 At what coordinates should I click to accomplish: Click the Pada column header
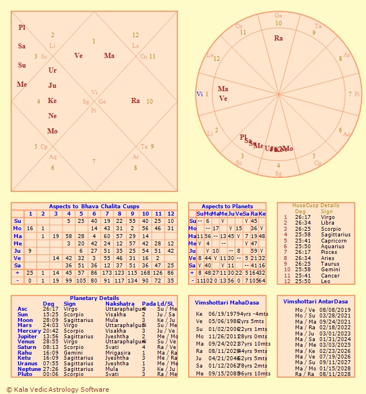(149, 303)
